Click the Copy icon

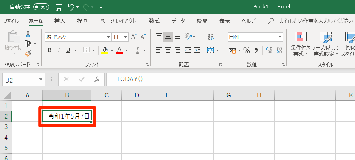pos(28,43)
